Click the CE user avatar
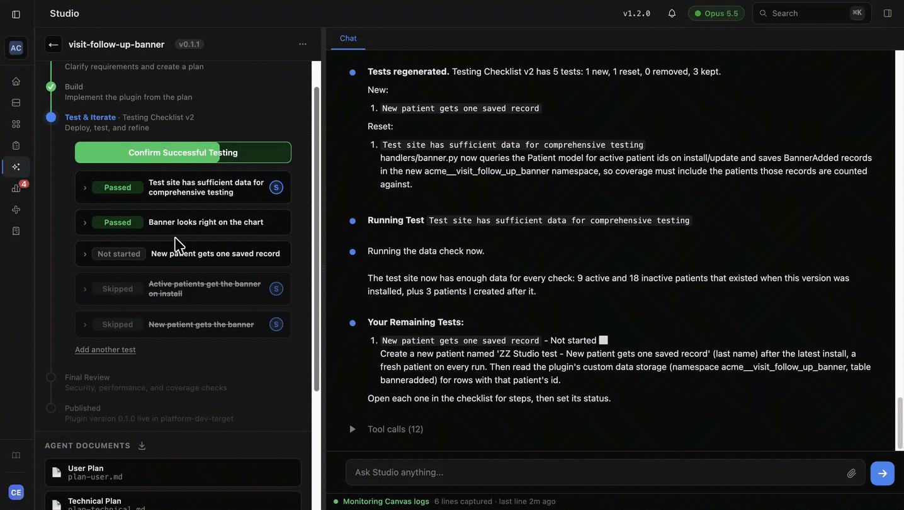This screenshot has width=904, height=510. click(16, 492)
